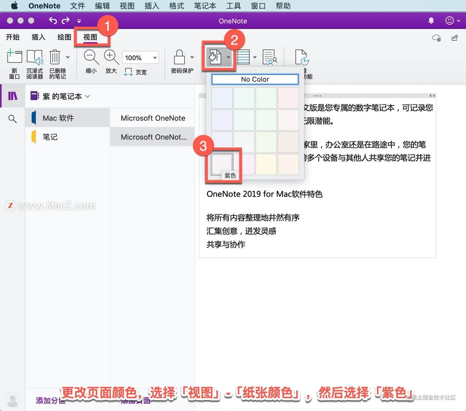Zoom out with the 缩小 magnifier
466x411 pixels.
(x=91, y=62)
